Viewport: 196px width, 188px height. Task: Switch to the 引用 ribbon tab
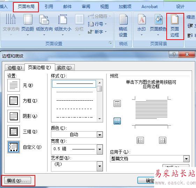[x=49, y=7]
